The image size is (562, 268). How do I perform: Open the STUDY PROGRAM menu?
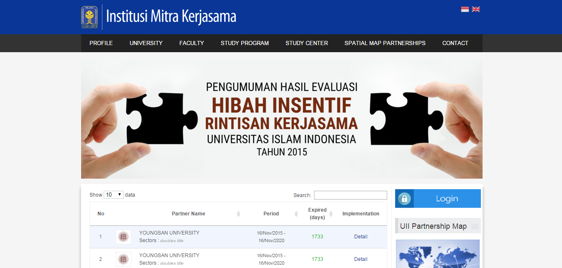[245, 43]
